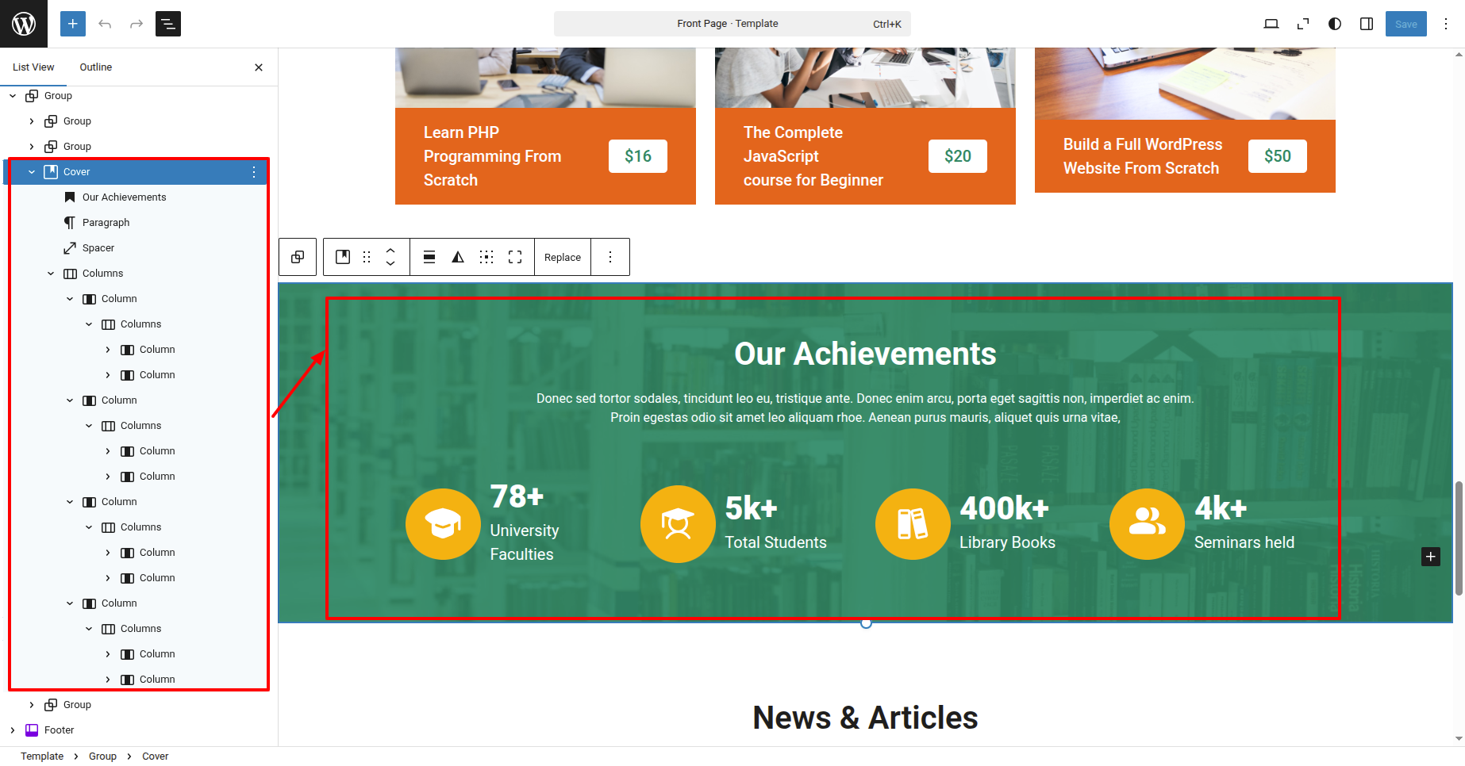Image resolution: width=1465 pixels, height=766 pixels.
Task: Click the Replace button in block toolbar
Action: point(563,257)
